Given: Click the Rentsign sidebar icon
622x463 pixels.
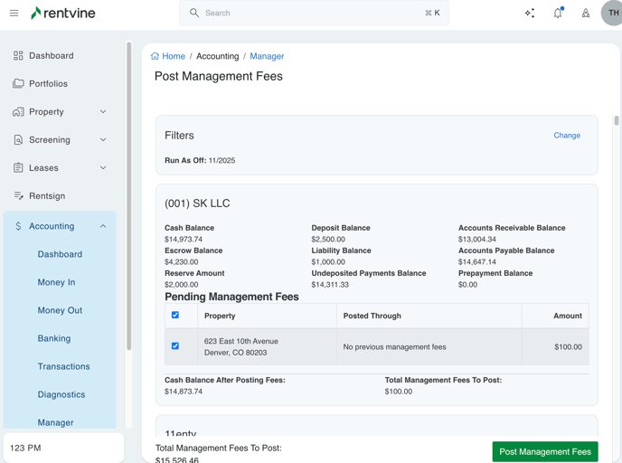Looking at the screenshot, I should pos(18,196).
